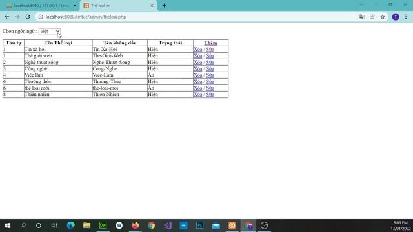This screenshot has width=413, height=232.
Task: Click Xóa for Thế giới web row
Action: click(197, 56)
